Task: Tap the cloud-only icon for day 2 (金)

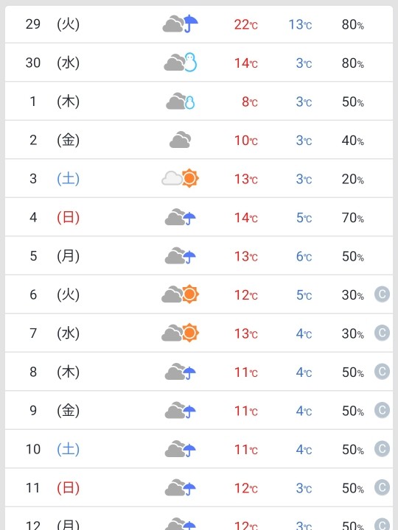Action: [181, 140]
